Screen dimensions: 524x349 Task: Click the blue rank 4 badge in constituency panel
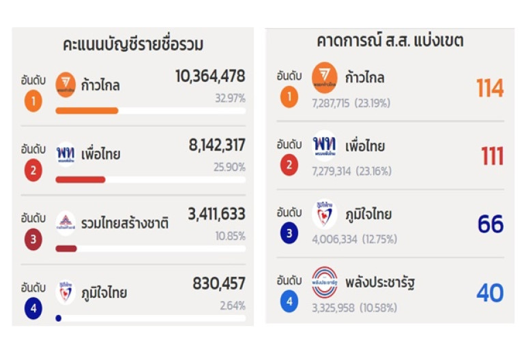[x=289, y=301]
